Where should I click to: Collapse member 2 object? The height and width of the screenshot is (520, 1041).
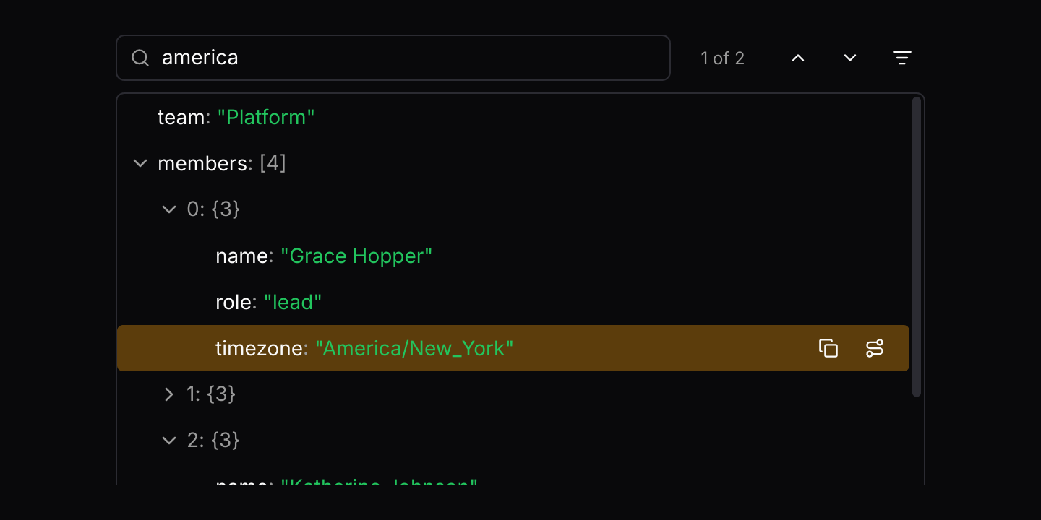169,441
